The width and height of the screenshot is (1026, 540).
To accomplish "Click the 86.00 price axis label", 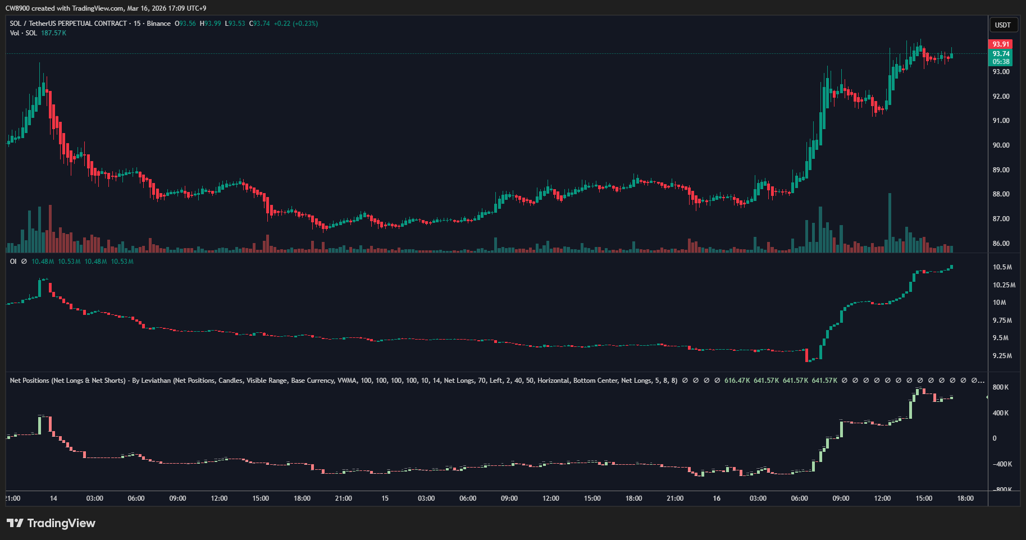I will (x=1001, y=244).
